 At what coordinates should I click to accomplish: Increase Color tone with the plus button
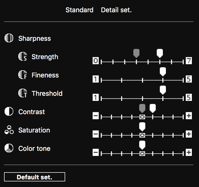coord(189,152)
